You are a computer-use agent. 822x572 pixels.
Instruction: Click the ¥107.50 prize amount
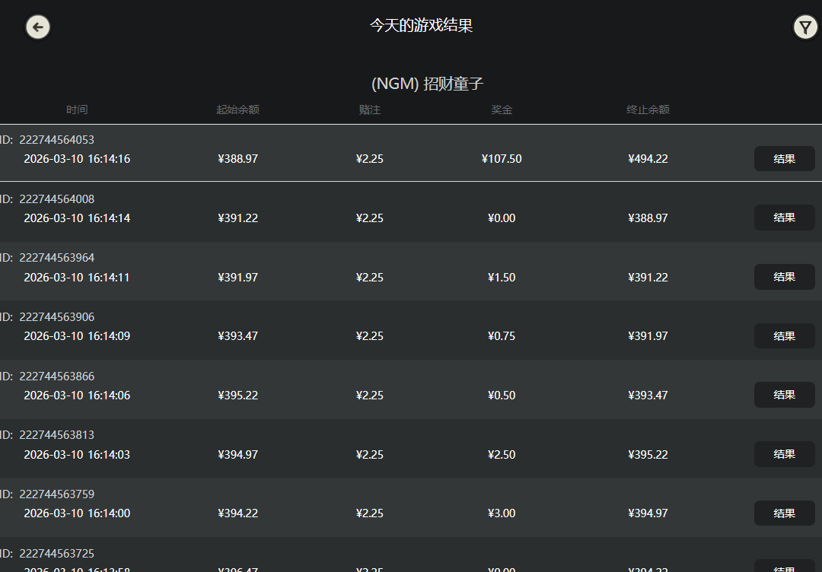502,159
